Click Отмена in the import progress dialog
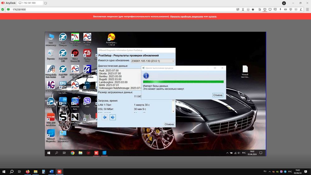Viewport: 311px width, 175px height. (218, 95)
